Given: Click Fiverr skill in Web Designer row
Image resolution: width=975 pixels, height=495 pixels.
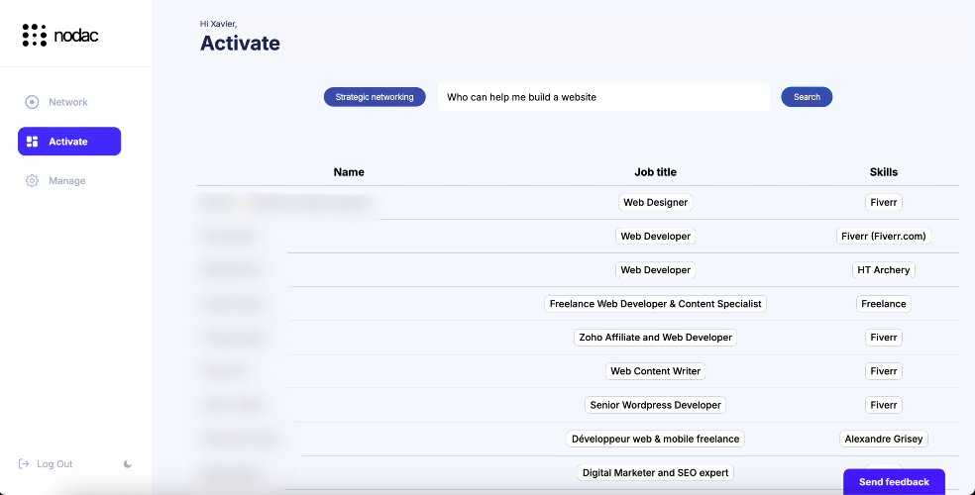Looking at the screenshot, I should tap(884, 203).
